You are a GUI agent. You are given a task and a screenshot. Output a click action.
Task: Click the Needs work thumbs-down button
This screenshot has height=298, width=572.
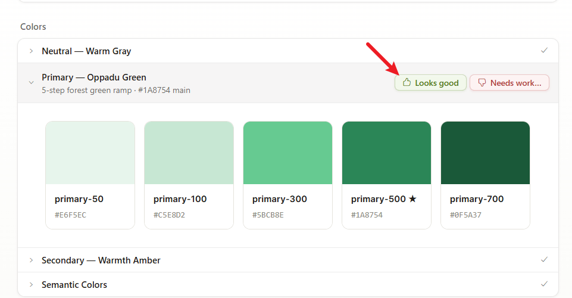coord(510,83)
